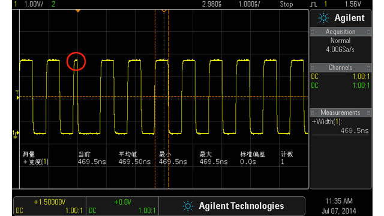Click the Agilent spark logo in sidebar
Screen dimensions: 384x216
click(x=323, y=18)
